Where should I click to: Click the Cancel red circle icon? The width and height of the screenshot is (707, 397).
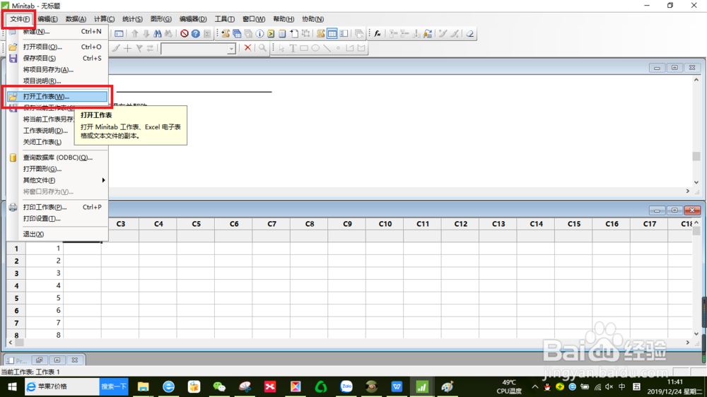click(x=185, y=34)
